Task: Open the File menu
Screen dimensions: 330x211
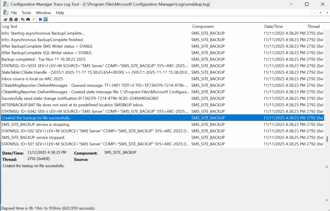Action: pyautogui.click(x=14, y=13)
